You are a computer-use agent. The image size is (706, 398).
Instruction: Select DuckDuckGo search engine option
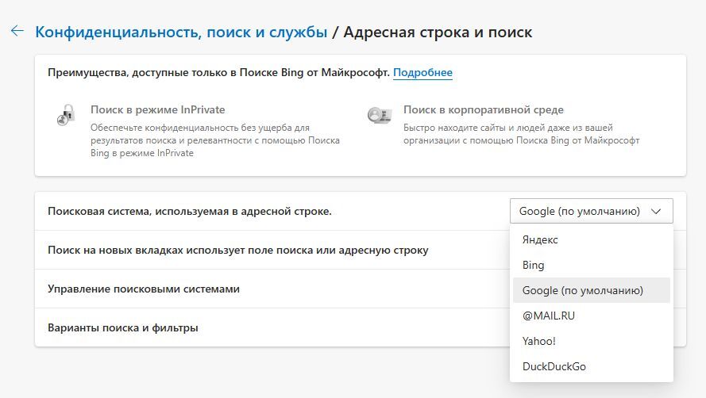point(554,366)
